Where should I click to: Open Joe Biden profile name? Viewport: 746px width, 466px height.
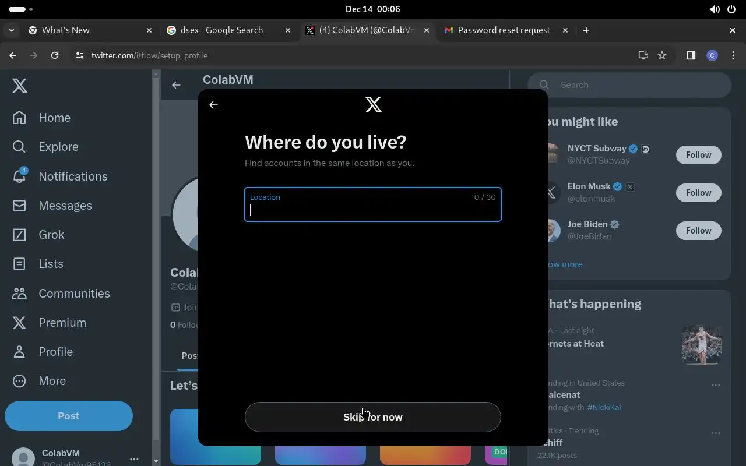(587, 224)
